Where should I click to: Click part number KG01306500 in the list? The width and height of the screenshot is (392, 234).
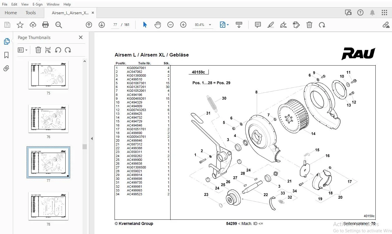click(x=136, y=167)
